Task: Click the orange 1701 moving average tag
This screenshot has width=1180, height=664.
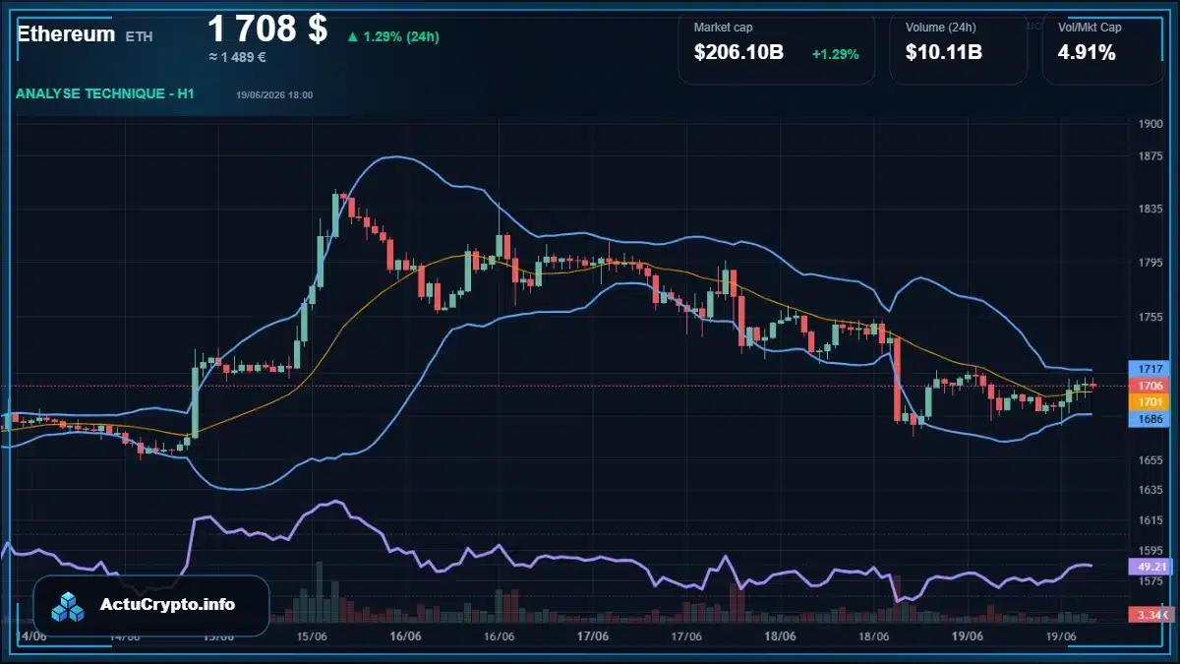Action: pyautogui.click(x=1150, y=402)
